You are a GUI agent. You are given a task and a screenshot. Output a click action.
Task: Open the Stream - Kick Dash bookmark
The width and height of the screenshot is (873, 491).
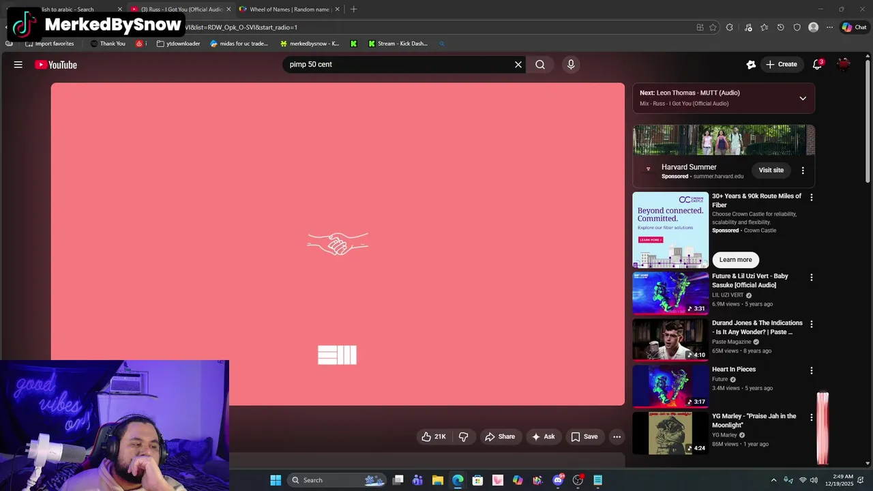pyautogui.click(x=398, y=44)
